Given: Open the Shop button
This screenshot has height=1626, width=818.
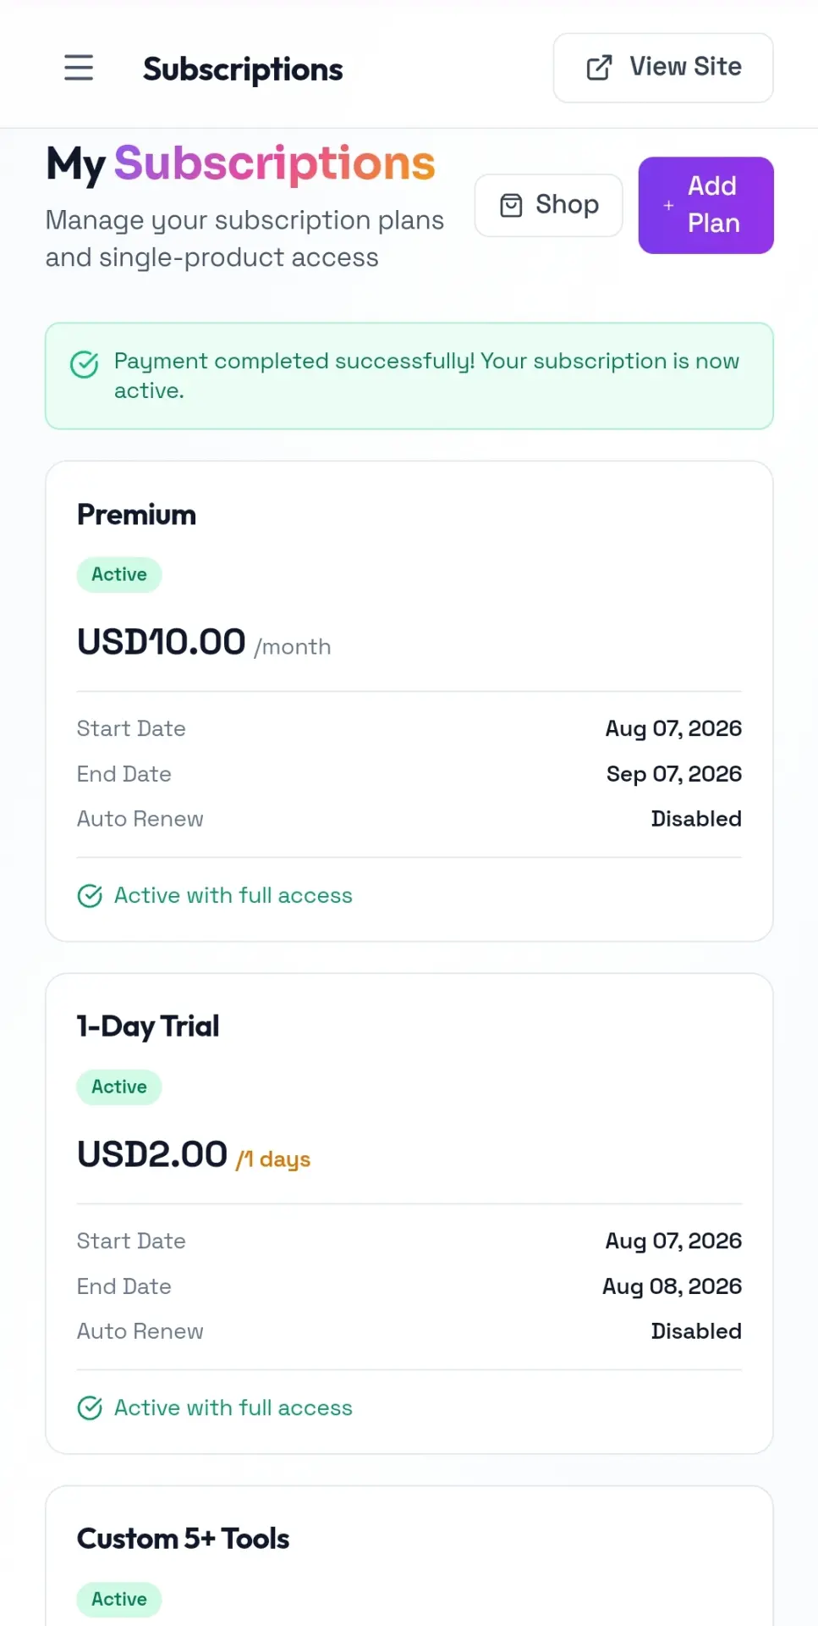Looking at the screenshot, I should tap(549, 205).
